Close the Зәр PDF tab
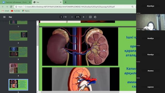This screenshot has height=93, width=165. [x=61, y=2]
